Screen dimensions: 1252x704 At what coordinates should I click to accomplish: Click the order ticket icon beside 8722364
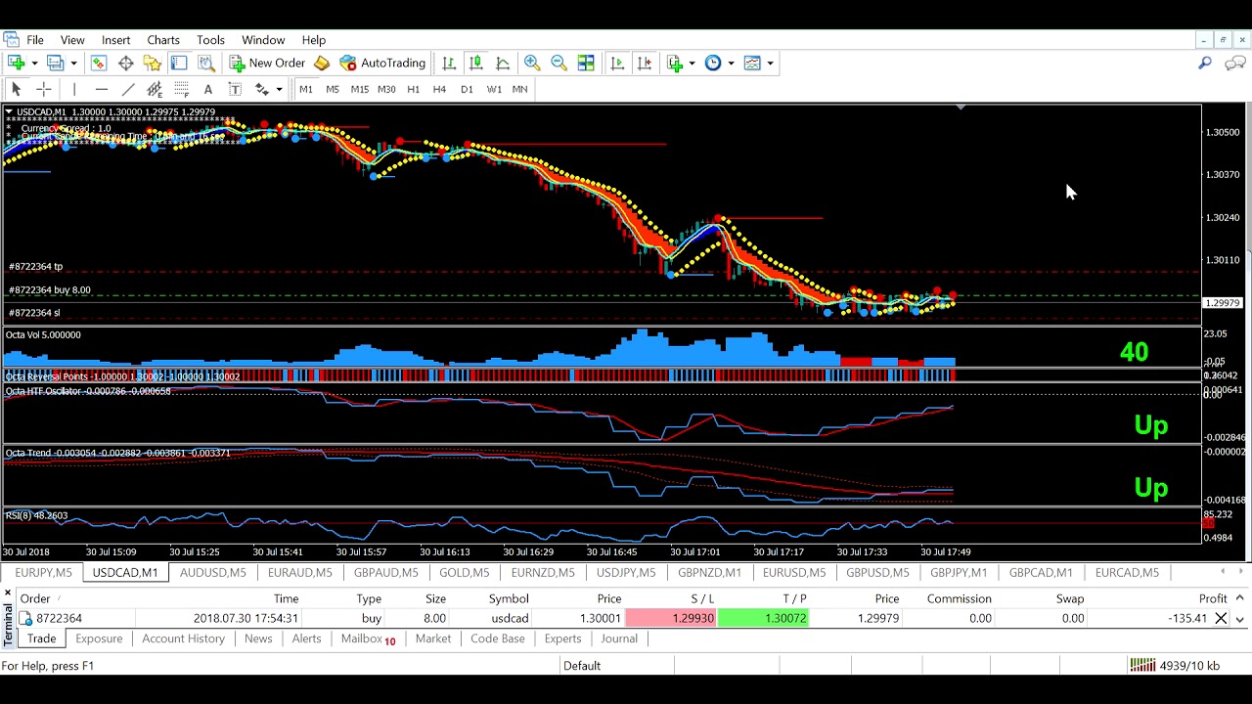point(26,618)
